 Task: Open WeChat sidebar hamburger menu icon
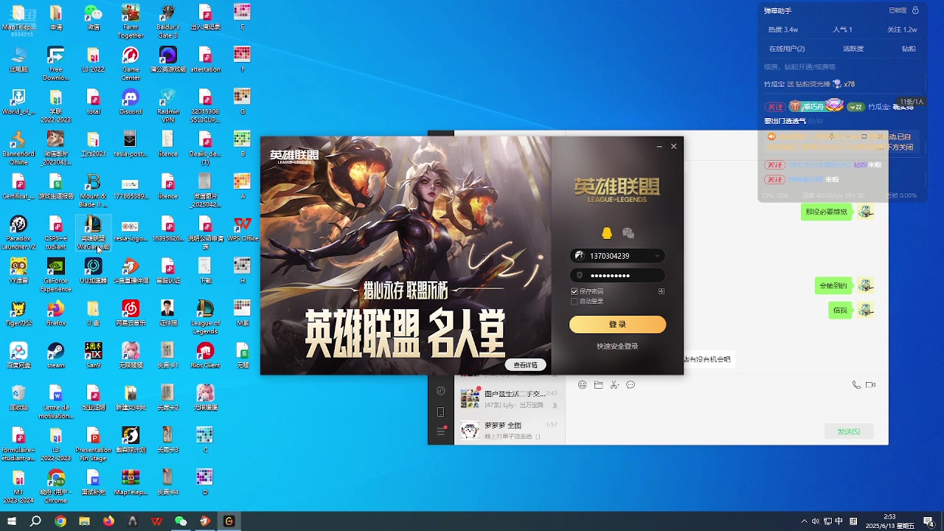(441, 431)
